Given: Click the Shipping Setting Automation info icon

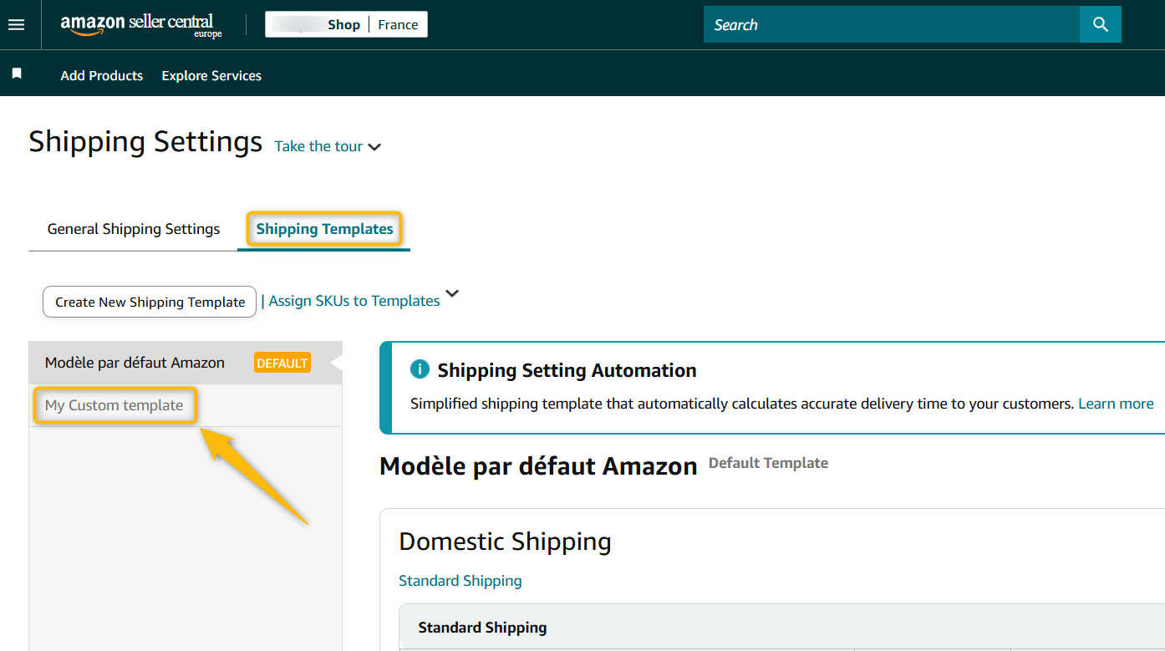Looking at the screenshot, I should click(x=420, y=370).
